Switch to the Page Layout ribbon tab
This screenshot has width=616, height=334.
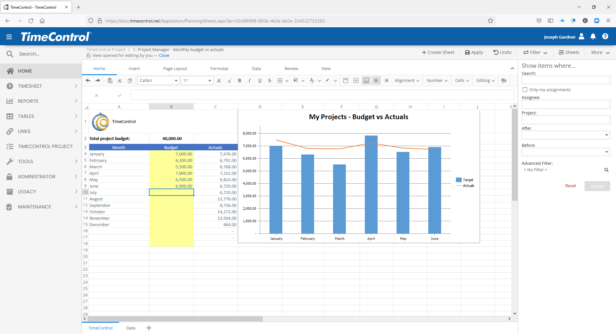[x=175, y=69]
